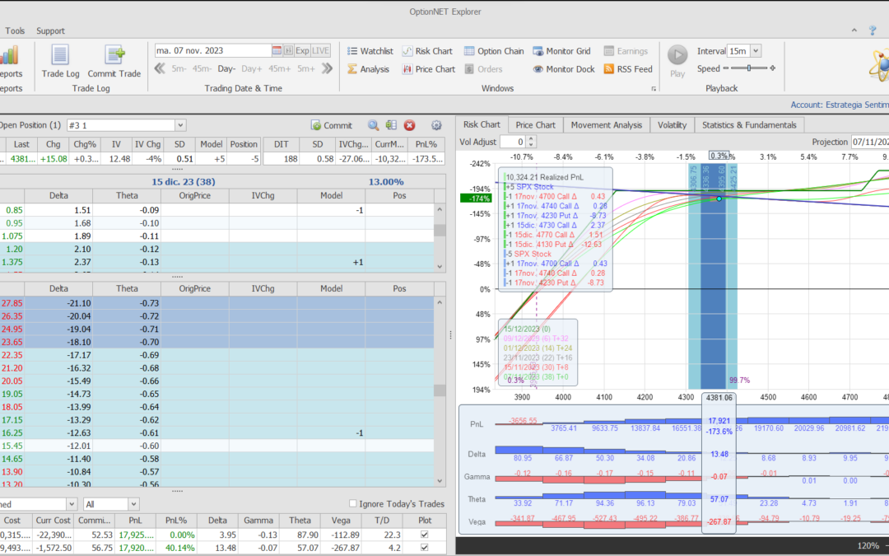
Task: Click the Commit Trade icon
Action: [x=114, y=61]
